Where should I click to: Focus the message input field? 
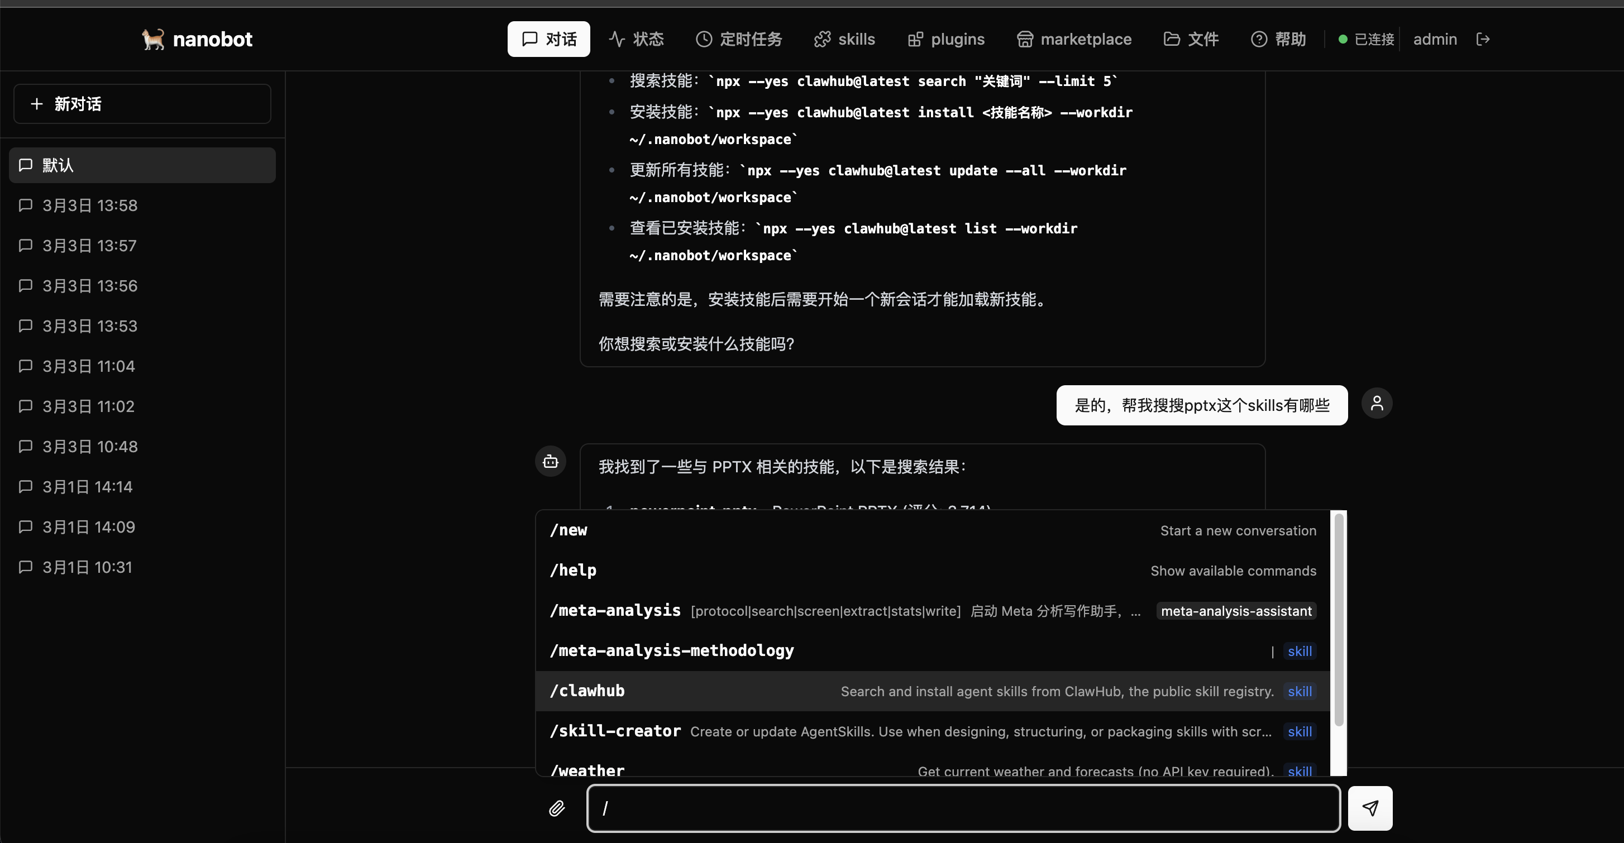pos(963,808)
